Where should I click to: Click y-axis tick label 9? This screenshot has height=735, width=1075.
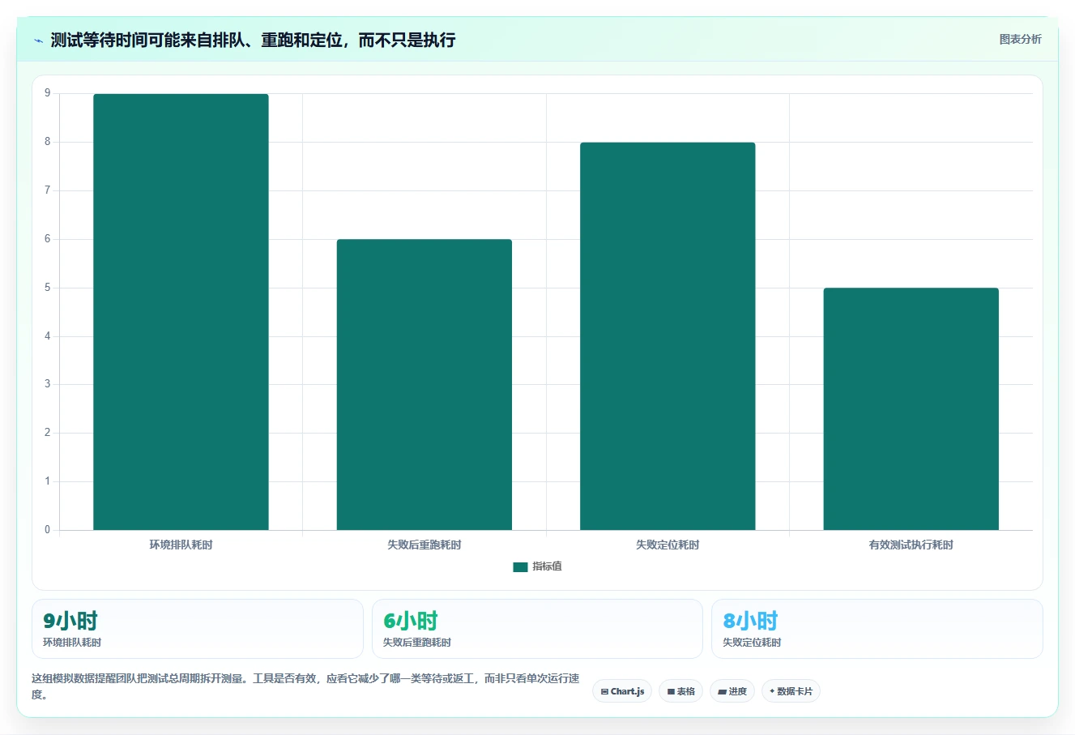tap(48, 93)
